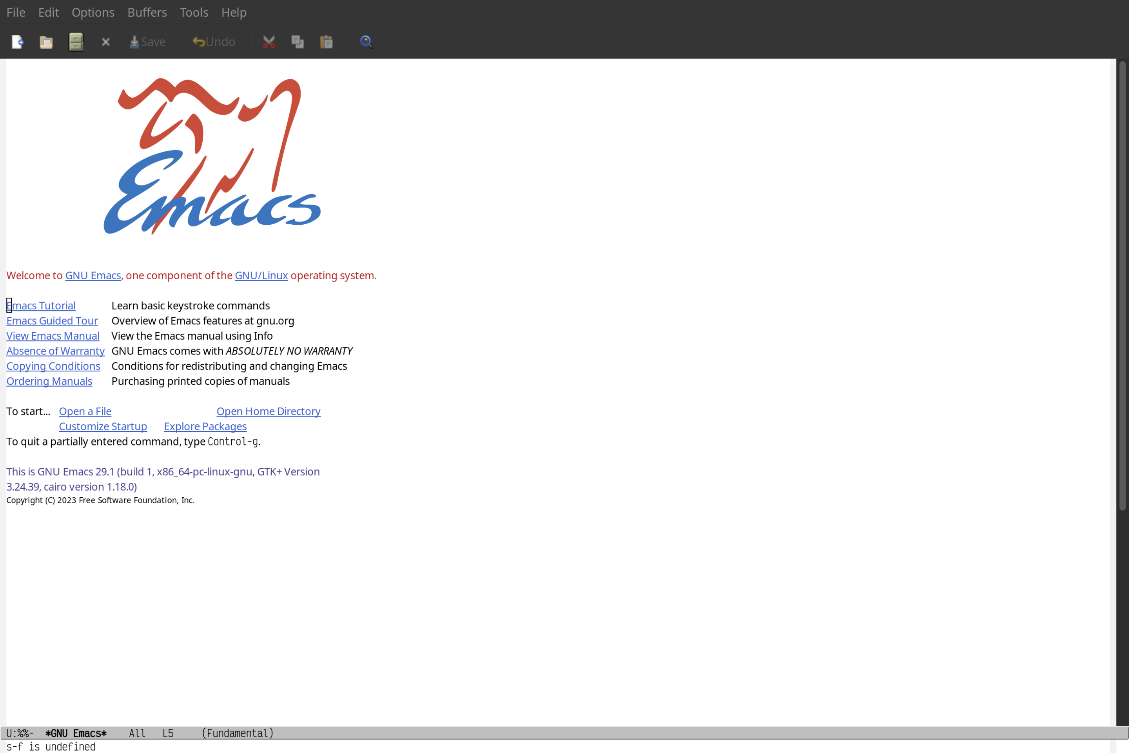
Task: Click Customize Startup link
Action: pos(102,426)
